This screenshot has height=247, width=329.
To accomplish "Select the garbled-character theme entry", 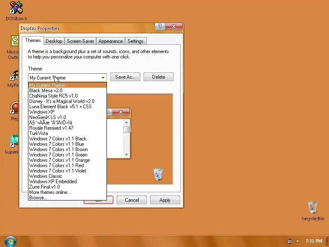I will 67,123.
